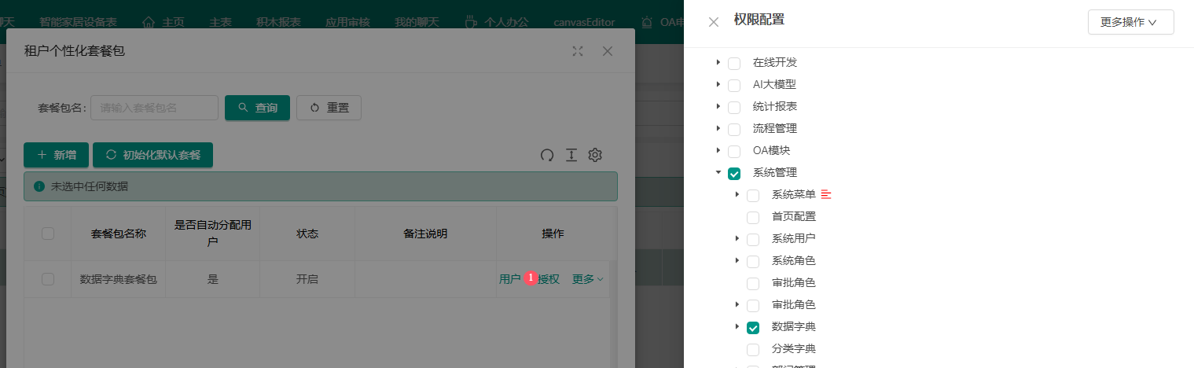Click the 授权 link in the row

549,279
